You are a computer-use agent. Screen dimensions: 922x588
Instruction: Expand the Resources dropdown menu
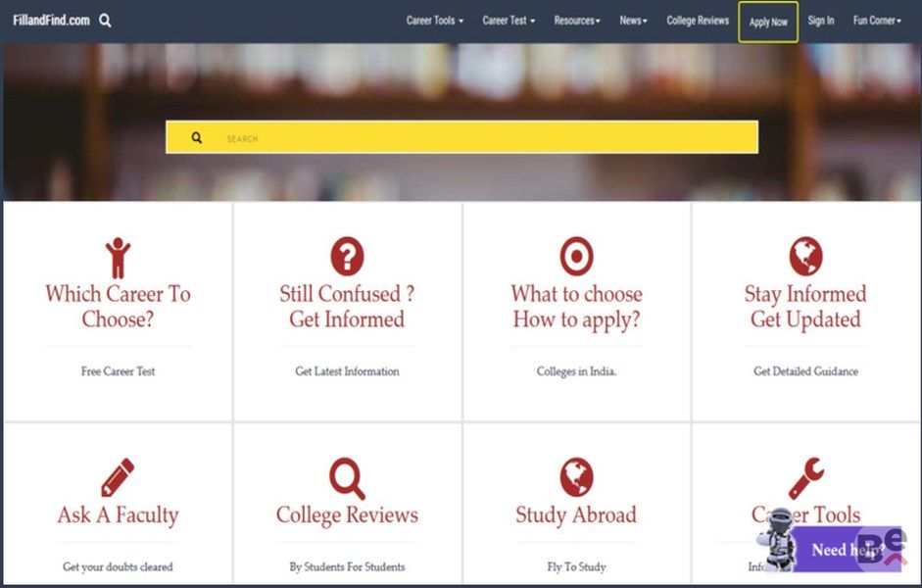pyautogui.click(x=576, y=21)
